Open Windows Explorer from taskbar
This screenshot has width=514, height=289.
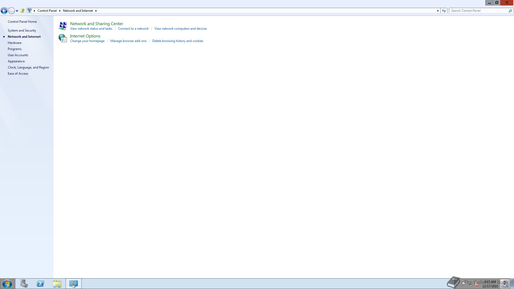57,284
